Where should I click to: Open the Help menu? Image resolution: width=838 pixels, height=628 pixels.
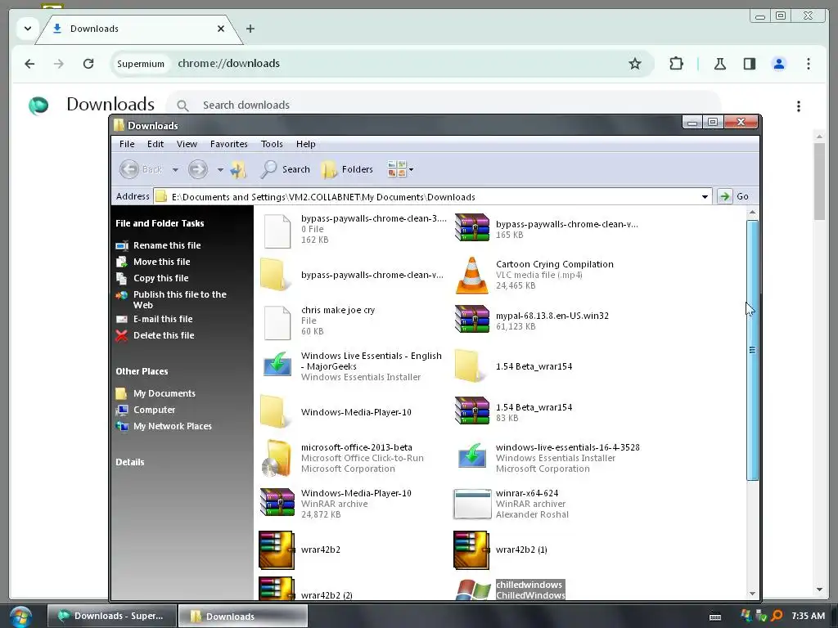306,144
